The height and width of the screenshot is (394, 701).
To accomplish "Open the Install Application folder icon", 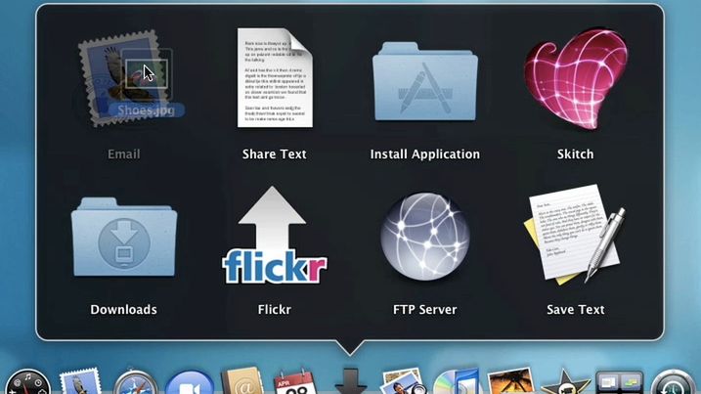I will (x=424, y=81).
